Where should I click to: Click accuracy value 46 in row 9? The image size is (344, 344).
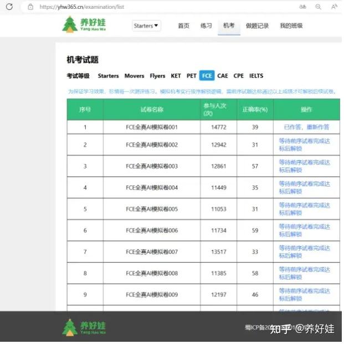[255, 295]
